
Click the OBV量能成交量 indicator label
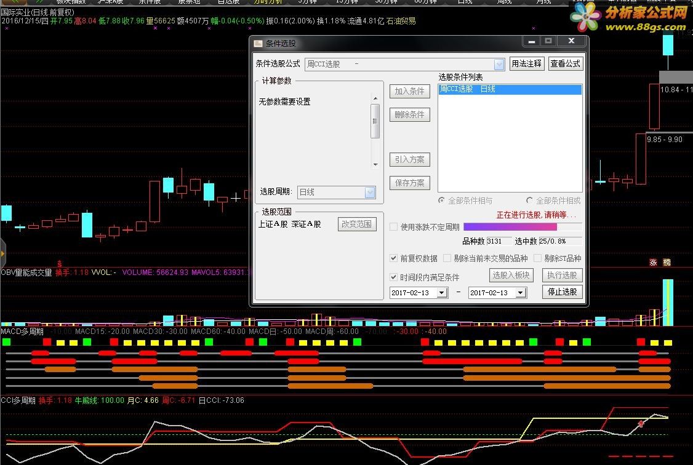point(26,273)
